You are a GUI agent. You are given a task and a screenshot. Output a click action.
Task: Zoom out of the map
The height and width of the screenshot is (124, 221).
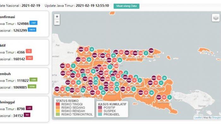[57, 22]
